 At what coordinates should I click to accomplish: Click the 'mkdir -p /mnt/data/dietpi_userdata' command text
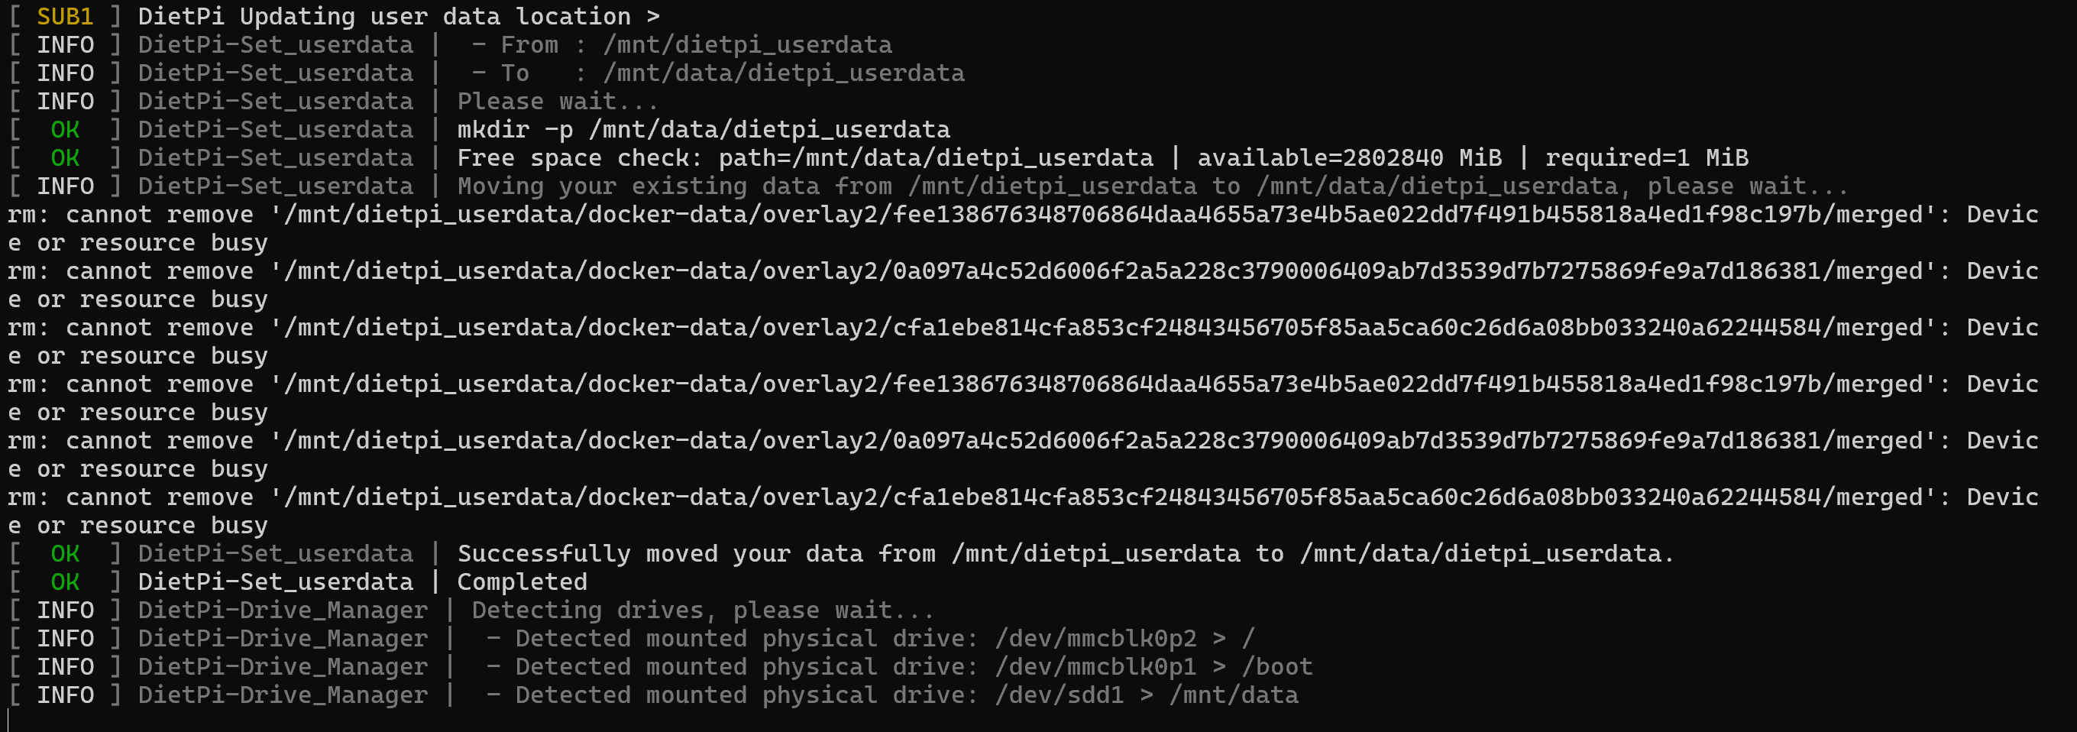tap(704, 129)
